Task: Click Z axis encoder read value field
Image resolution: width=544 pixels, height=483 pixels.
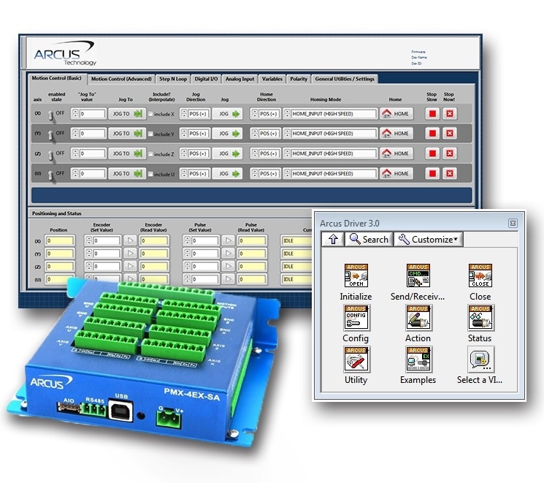Action: (x=154, y=266)
